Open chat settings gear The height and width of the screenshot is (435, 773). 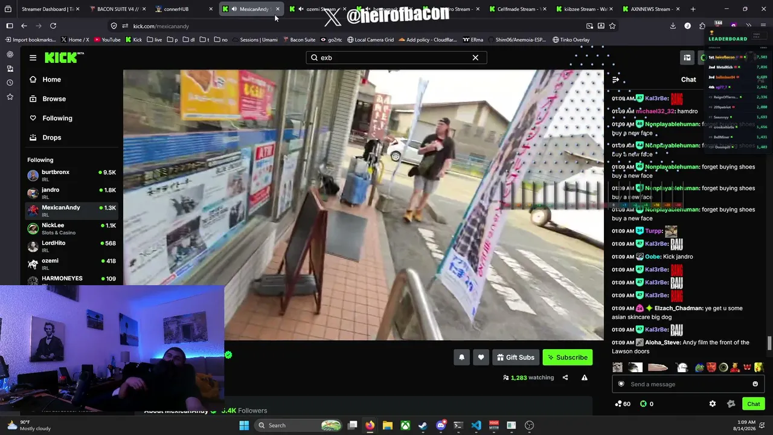[x=713, y=404]
